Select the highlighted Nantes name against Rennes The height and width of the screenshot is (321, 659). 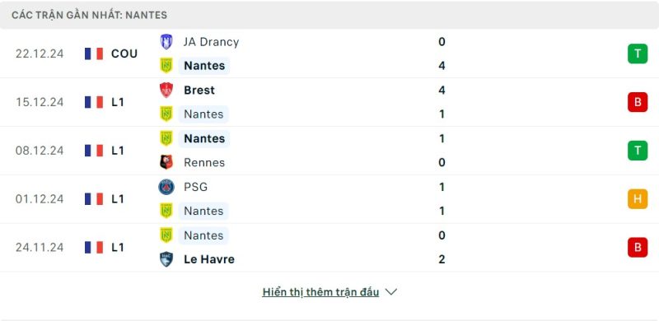[x=204, y=138]
